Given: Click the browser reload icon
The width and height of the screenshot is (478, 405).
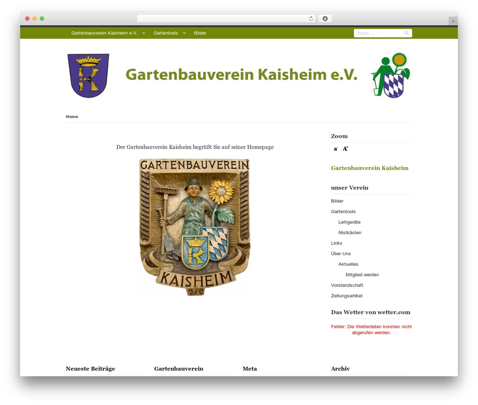Looking at the screenshot, I should pos(311,19).
